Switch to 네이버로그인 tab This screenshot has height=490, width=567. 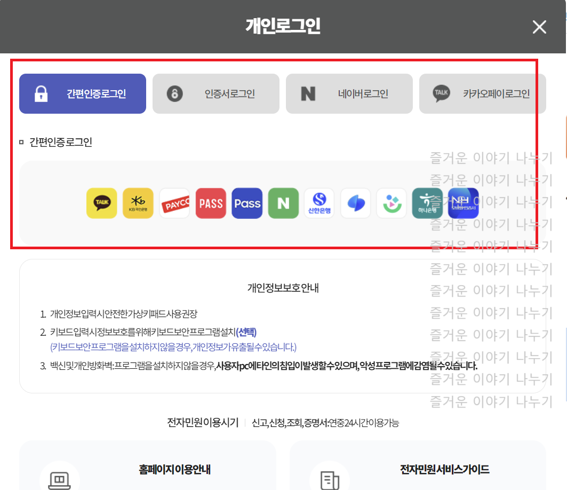[349, 94]
